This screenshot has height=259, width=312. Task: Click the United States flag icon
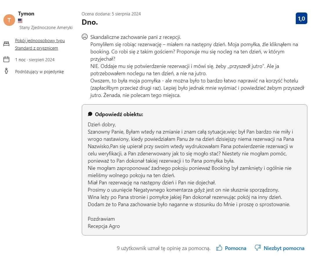pyautogui.click(x=20, y=21)
